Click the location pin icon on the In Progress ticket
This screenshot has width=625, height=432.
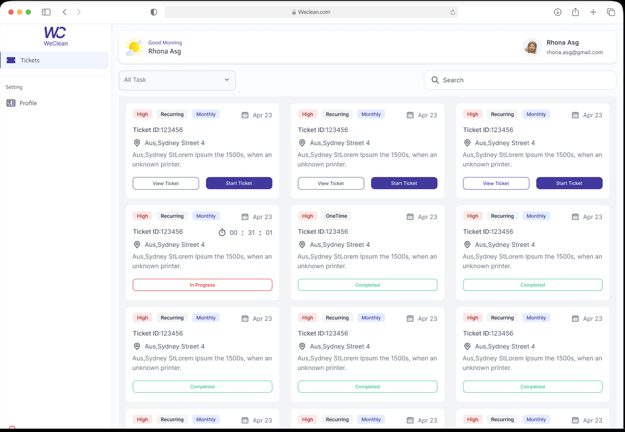137,245
